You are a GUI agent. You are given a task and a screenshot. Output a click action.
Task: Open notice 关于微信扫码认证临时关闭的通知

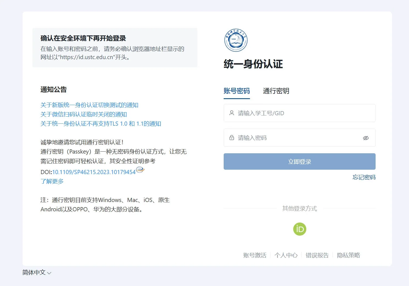click(83, 114)
